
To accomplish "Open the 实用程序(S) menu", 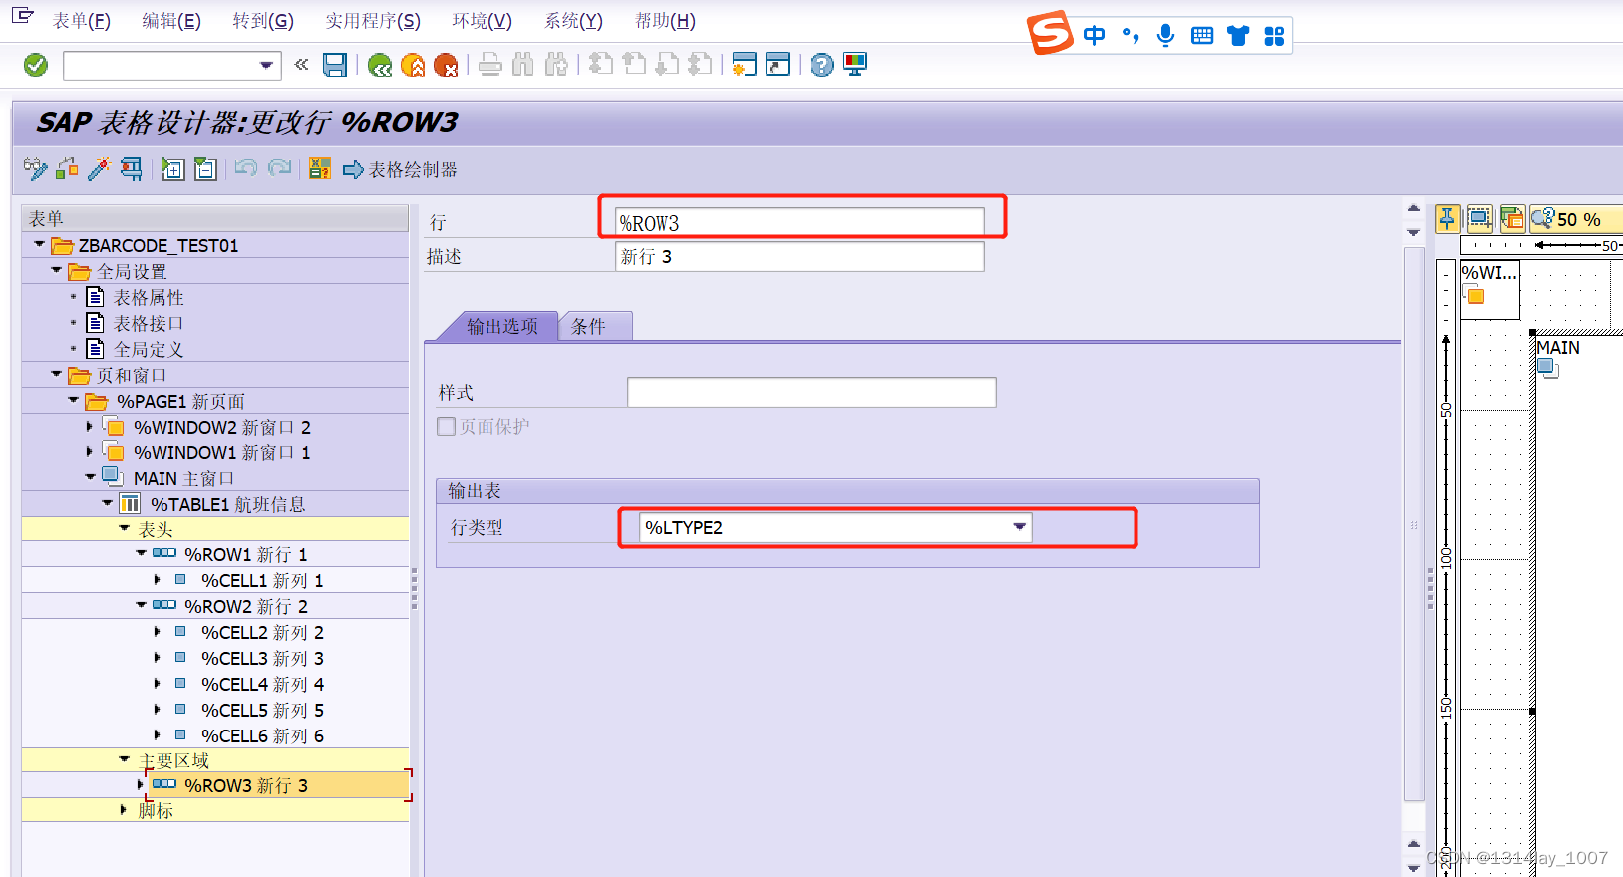I will coord(373,21).
